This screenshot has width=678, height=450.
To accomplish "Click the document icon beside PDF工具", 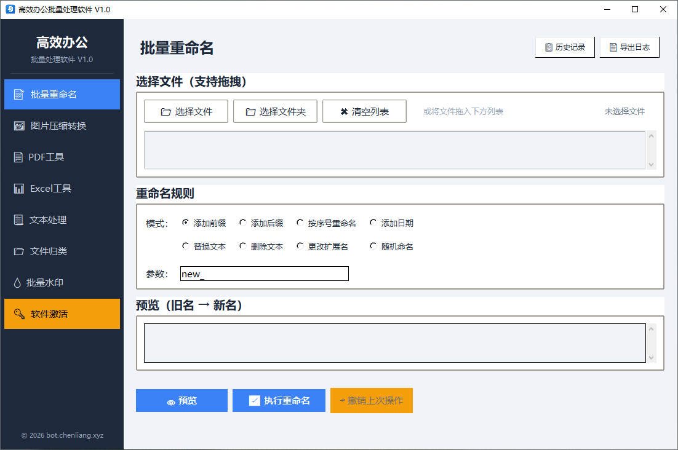I will pos(18,157).
